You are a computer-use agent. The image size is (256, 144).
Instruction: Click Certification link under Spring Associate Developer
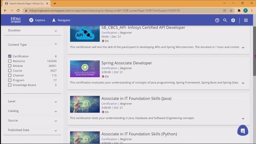click(x=109, y=68)
